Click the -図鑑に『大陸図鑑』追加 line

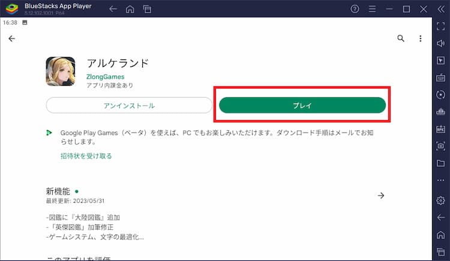tap(83, 218)
